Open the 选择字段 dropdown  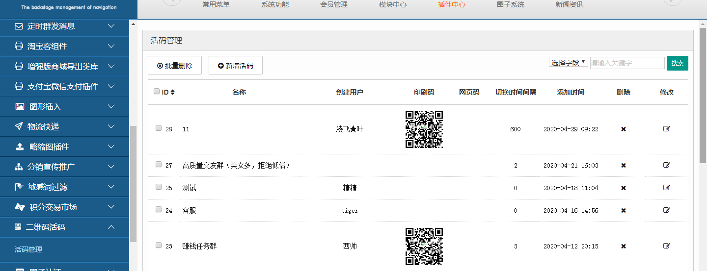(x=568, y=62)
